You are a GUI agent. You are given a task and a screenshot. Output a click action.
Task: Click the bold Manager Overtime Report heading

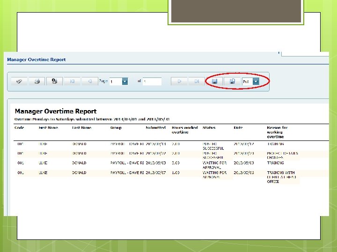coord(56,111)
